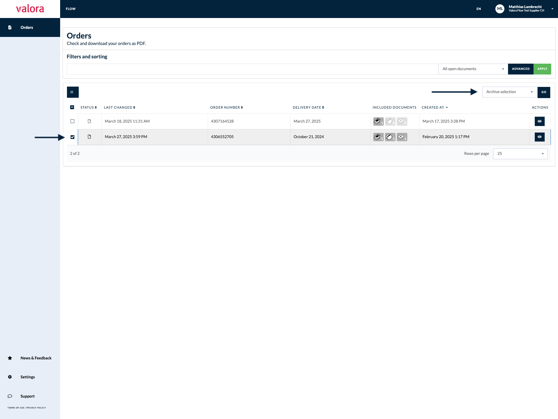The image size is (558, 419).
Task: Open the column list menu icon
Action: [x=73, y=92]
